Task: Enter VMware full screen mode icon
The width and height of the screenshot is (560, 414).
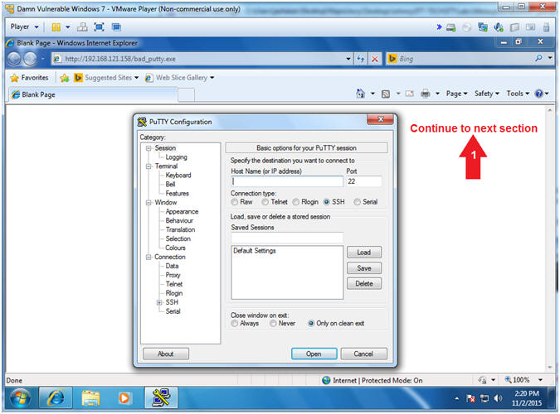Action: [x=99, y=27]
